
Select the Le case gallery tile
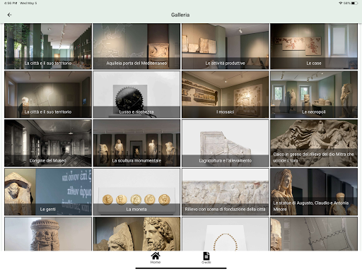[314, 47]
